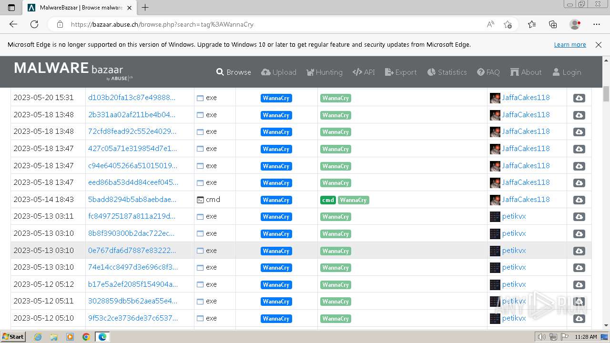Download sample c94e6405266a51015019

click(579, 166)
